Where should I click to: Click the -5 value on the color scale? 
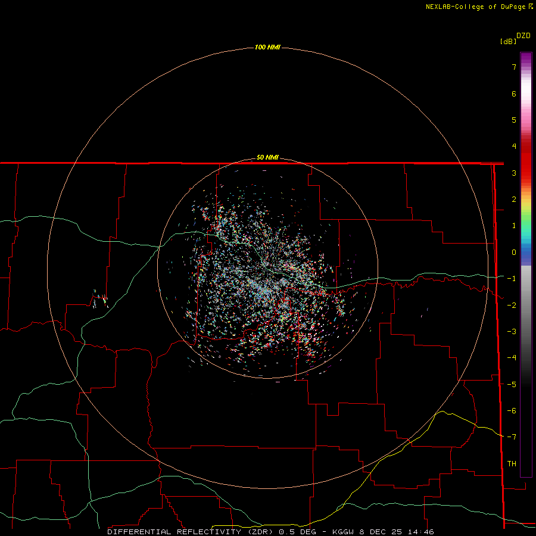[x=512, y=384]
